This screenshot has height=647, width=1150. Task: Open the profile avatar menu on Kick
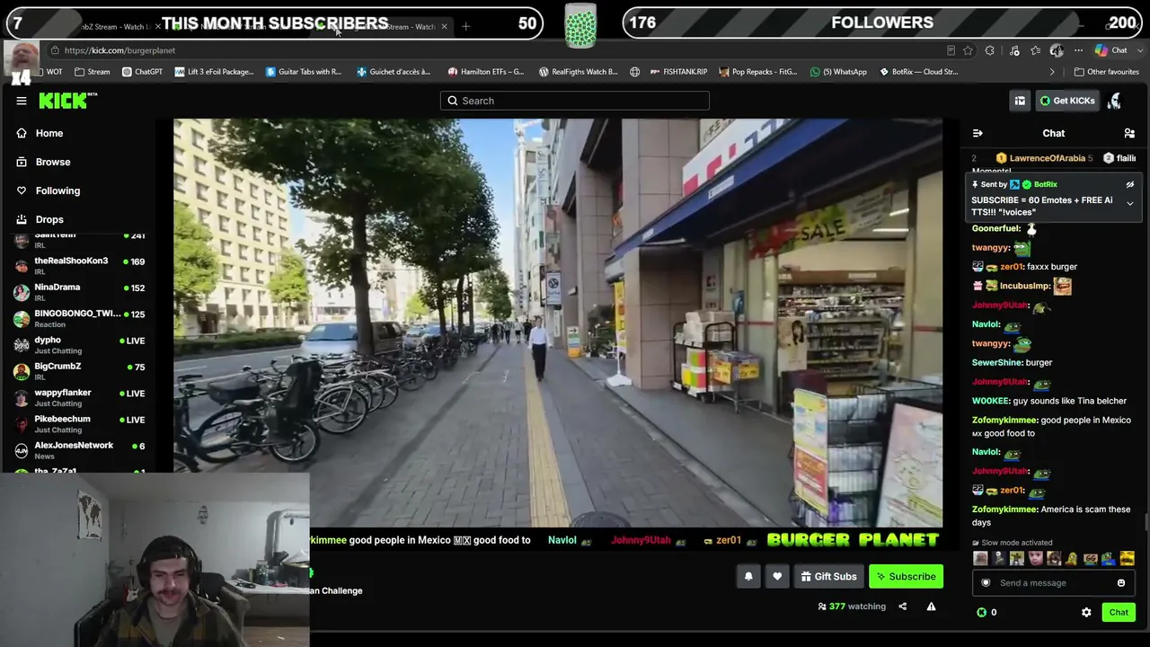pos(1114,101)
